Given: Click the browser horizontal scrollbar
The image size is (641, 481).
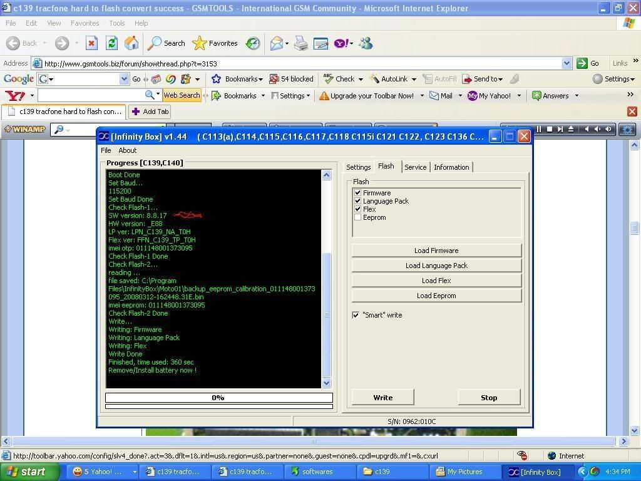Looking at the screenshot, I should (x=314, y=442).
